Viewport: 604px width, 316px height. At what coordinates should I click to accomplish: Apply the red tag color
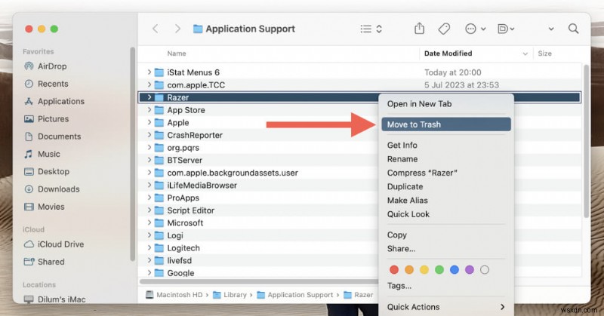pyautogui.click(x=393, y=270)
